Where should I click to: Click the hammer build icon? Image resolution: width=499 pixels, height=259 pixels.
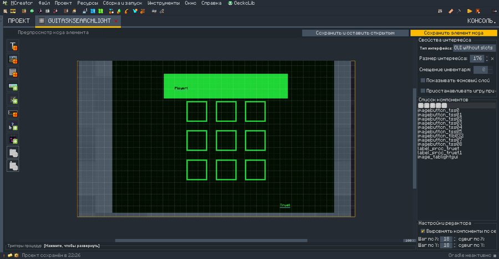[459, 11]
